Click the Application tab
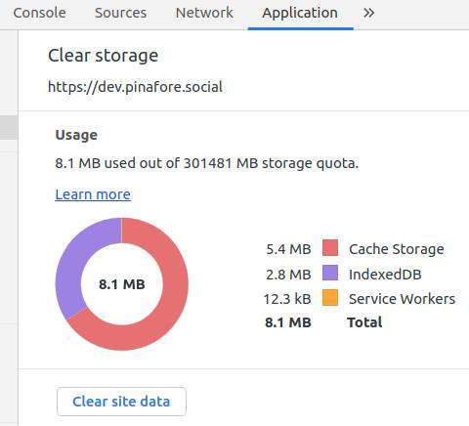 pyautogui.click(x=300, y=14)
